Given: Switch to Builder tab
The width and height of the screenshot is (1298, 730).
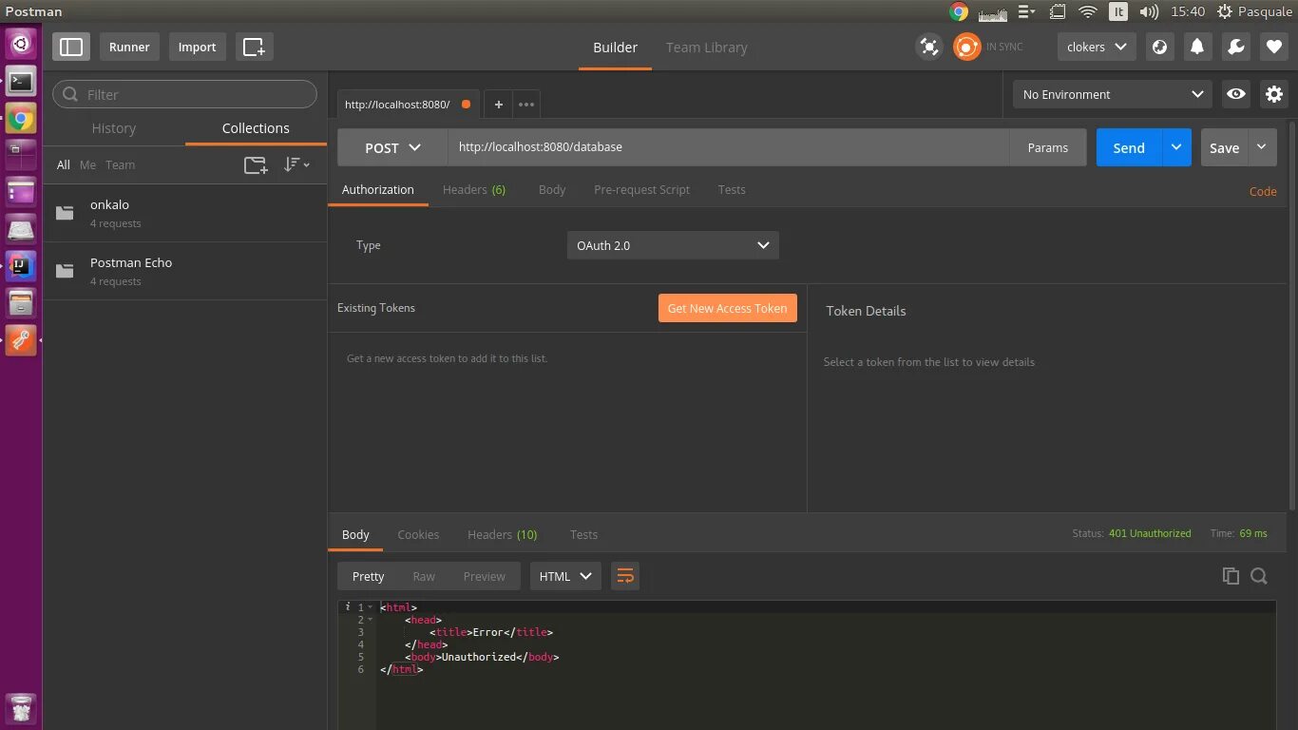Looking at the screenshot, I should pos(616,47).
